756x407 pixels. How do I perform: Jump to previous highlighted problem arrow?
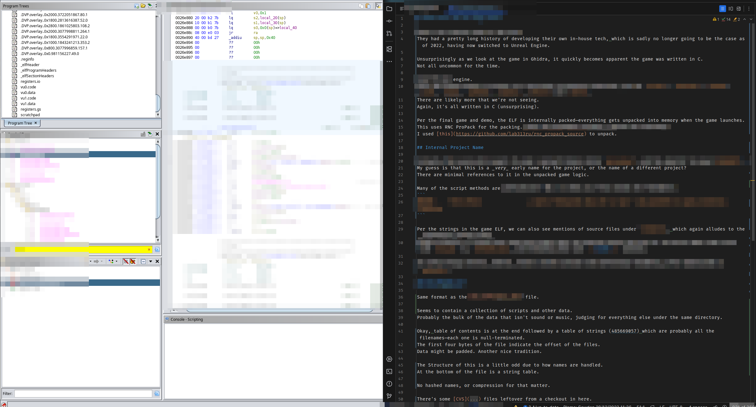(x=745, y=19)
